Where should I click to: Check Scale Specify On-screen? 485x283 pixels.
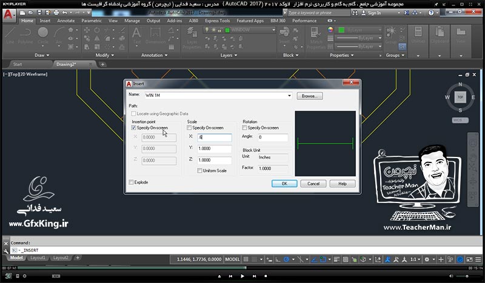189,128
